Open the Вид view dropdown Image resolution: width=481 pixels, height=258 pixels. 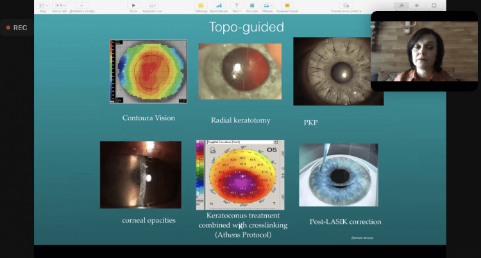(x=43, y=5)
